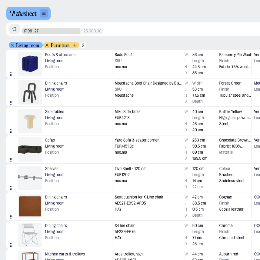Grab the drag handle of X-Line chair row
This screenshot has height=260, width=260.
point(11,245)
